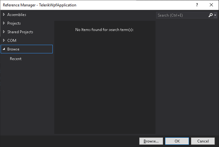This screenshot has width=219, height=147.
Task: Open help with the question mark
Action: [197, 5]
